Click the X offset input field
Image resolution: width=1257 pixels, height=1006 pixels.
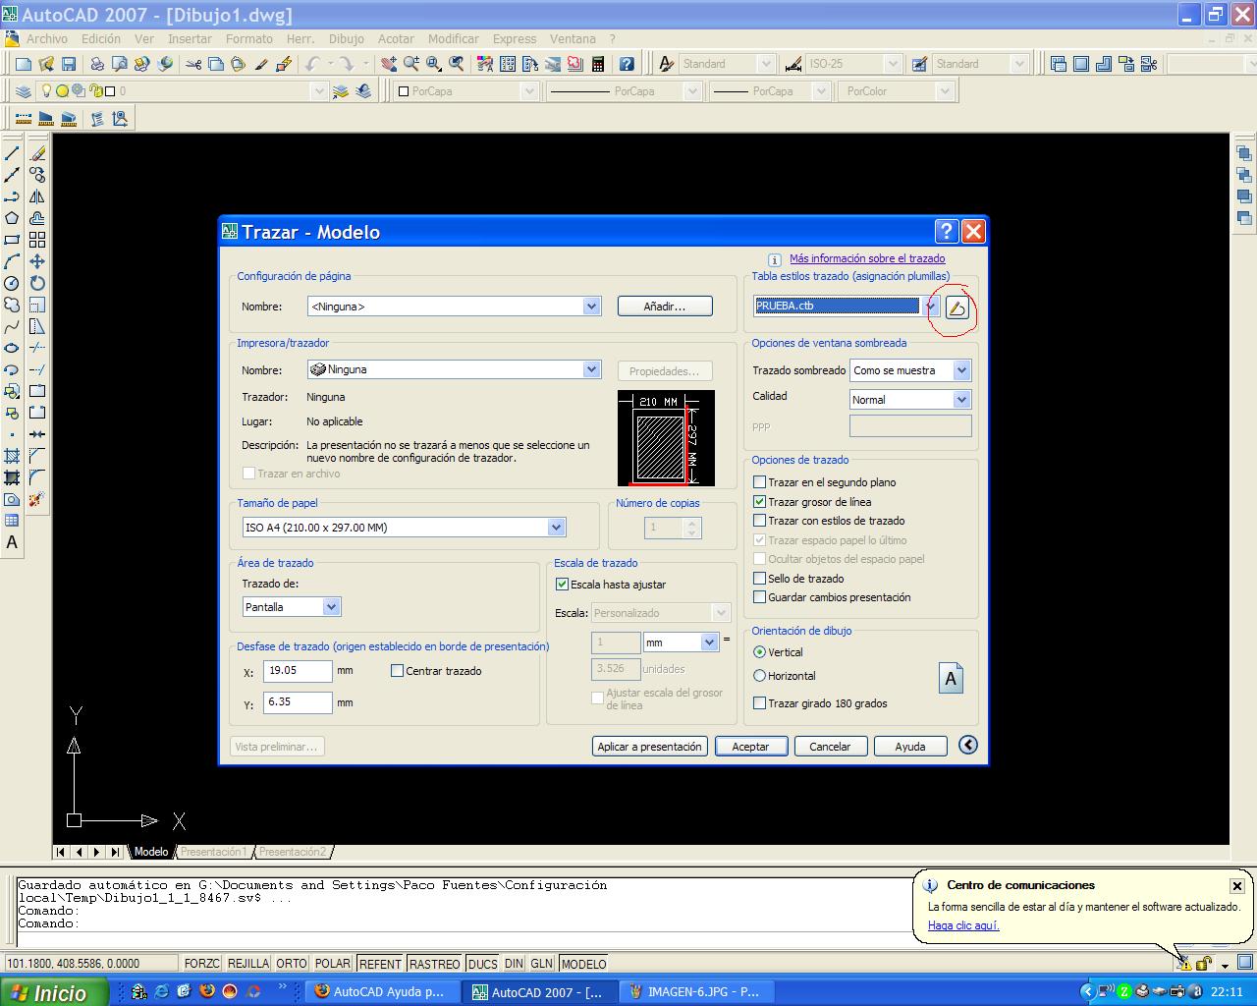[x=298, y=671]
